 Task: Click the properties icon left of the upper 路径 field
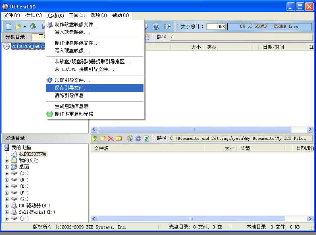pyautogui.click(x=147, y=37)
